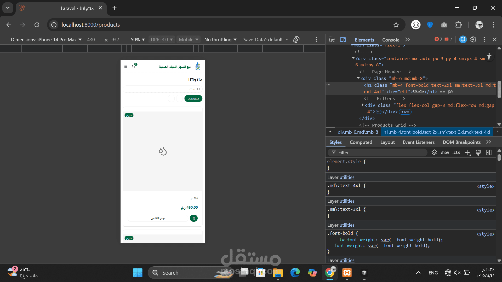Click the inspect element picker icon
The image size is (502, 282).
pos(332,40)
